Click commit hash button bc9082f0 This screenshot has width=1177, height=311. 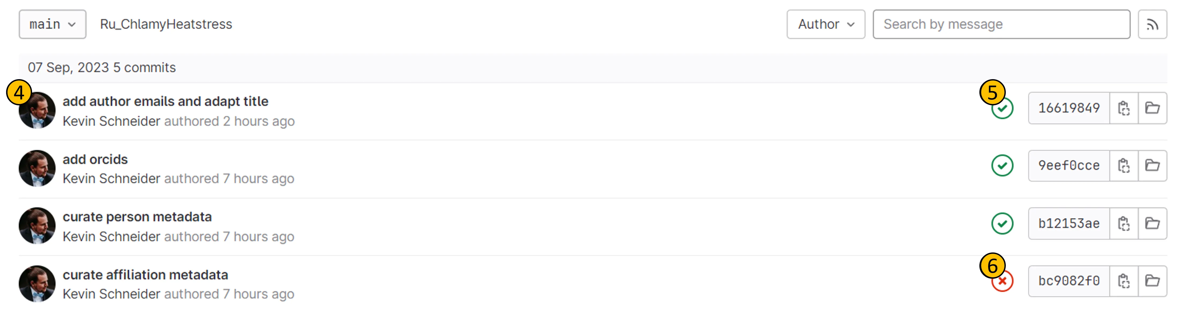coord(1069,281)
